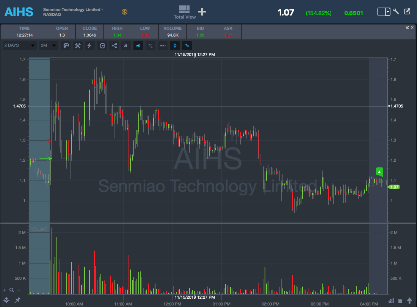The height and width of the screenshot is (307, 417).
Task: Click the VOLUME label on the lower panel
Action: pyautogui.click(x=39, y=229)
